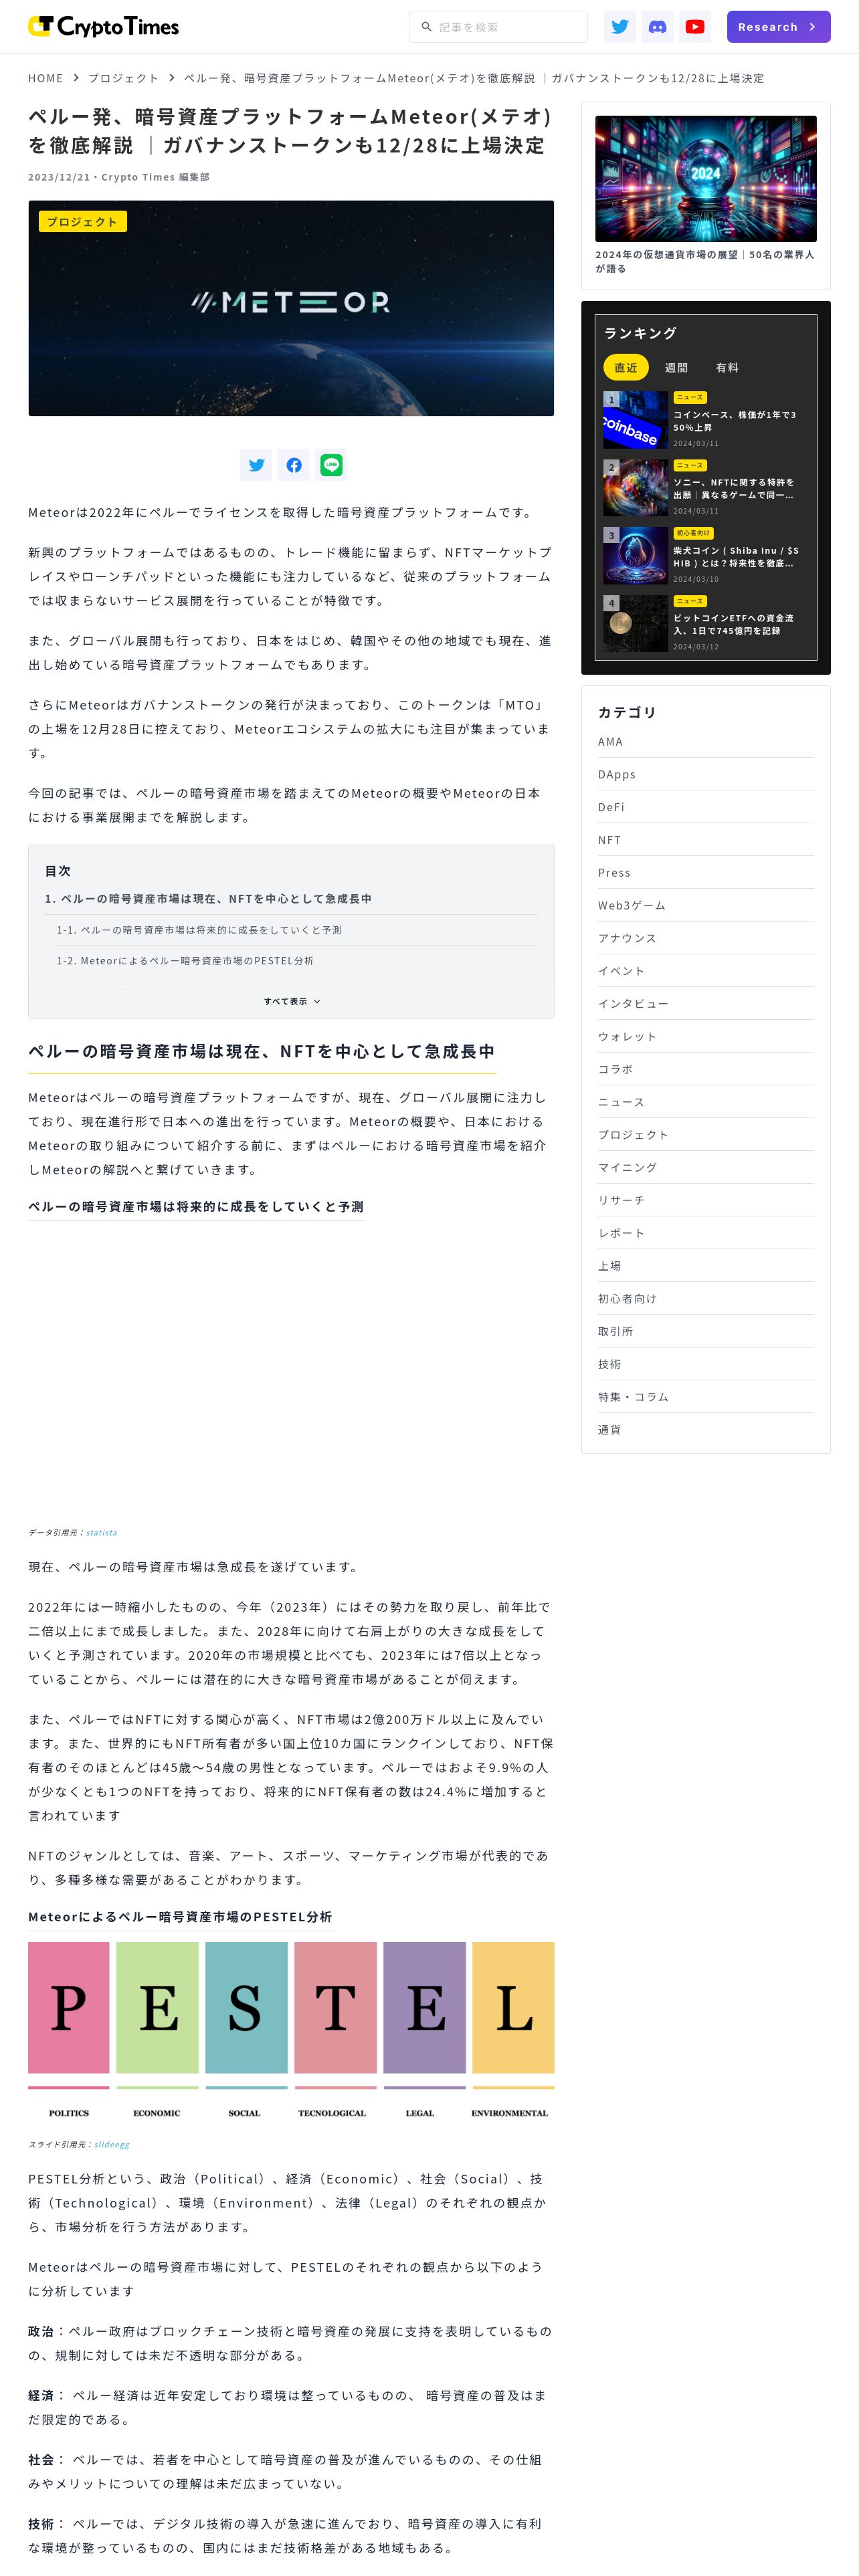The width and height of the screenshot is (859, 2576).
Task: Open the Web3ゲーム category
Action: pos(706,906)
